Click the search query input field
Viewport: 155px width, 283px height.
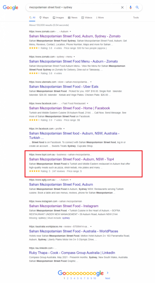click(72, 7)
